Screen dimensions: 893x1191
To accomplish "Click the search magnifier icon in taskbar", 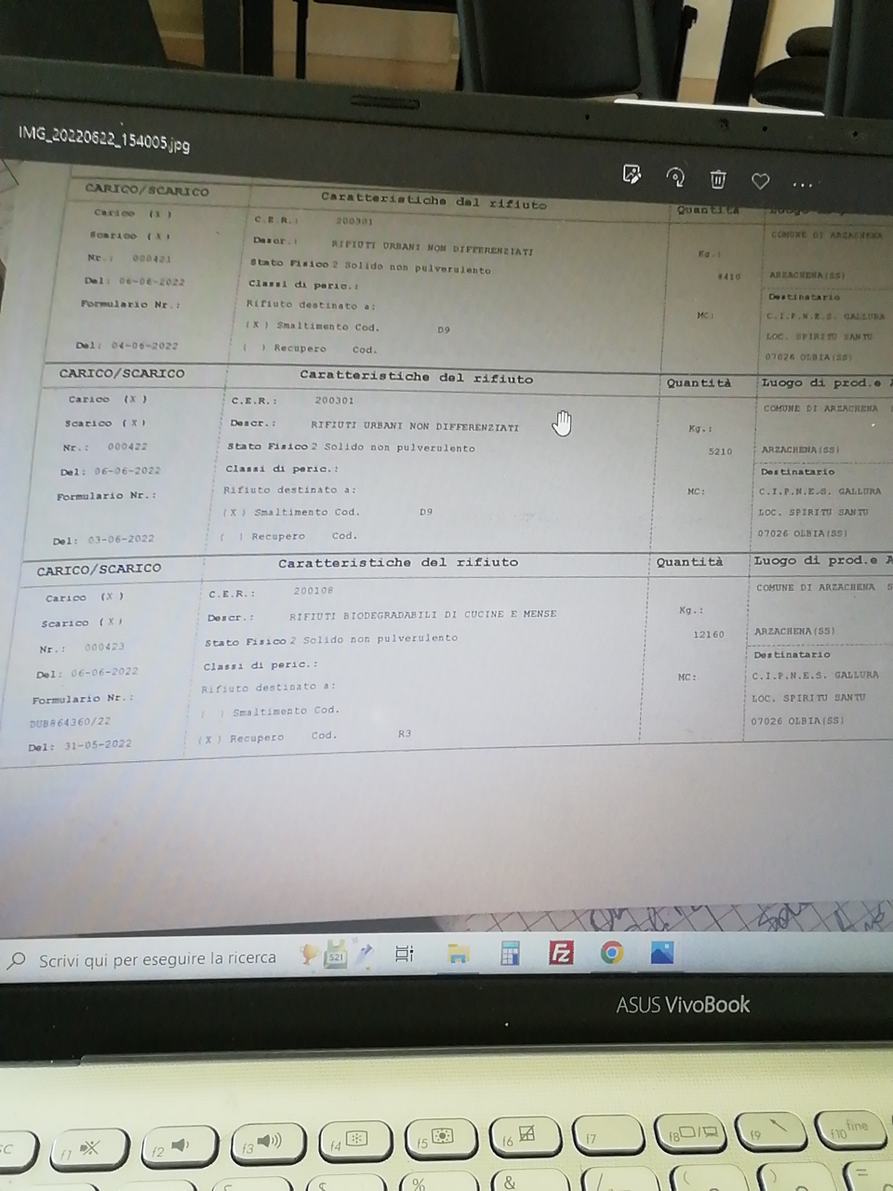I will click(x=17, y=960).
